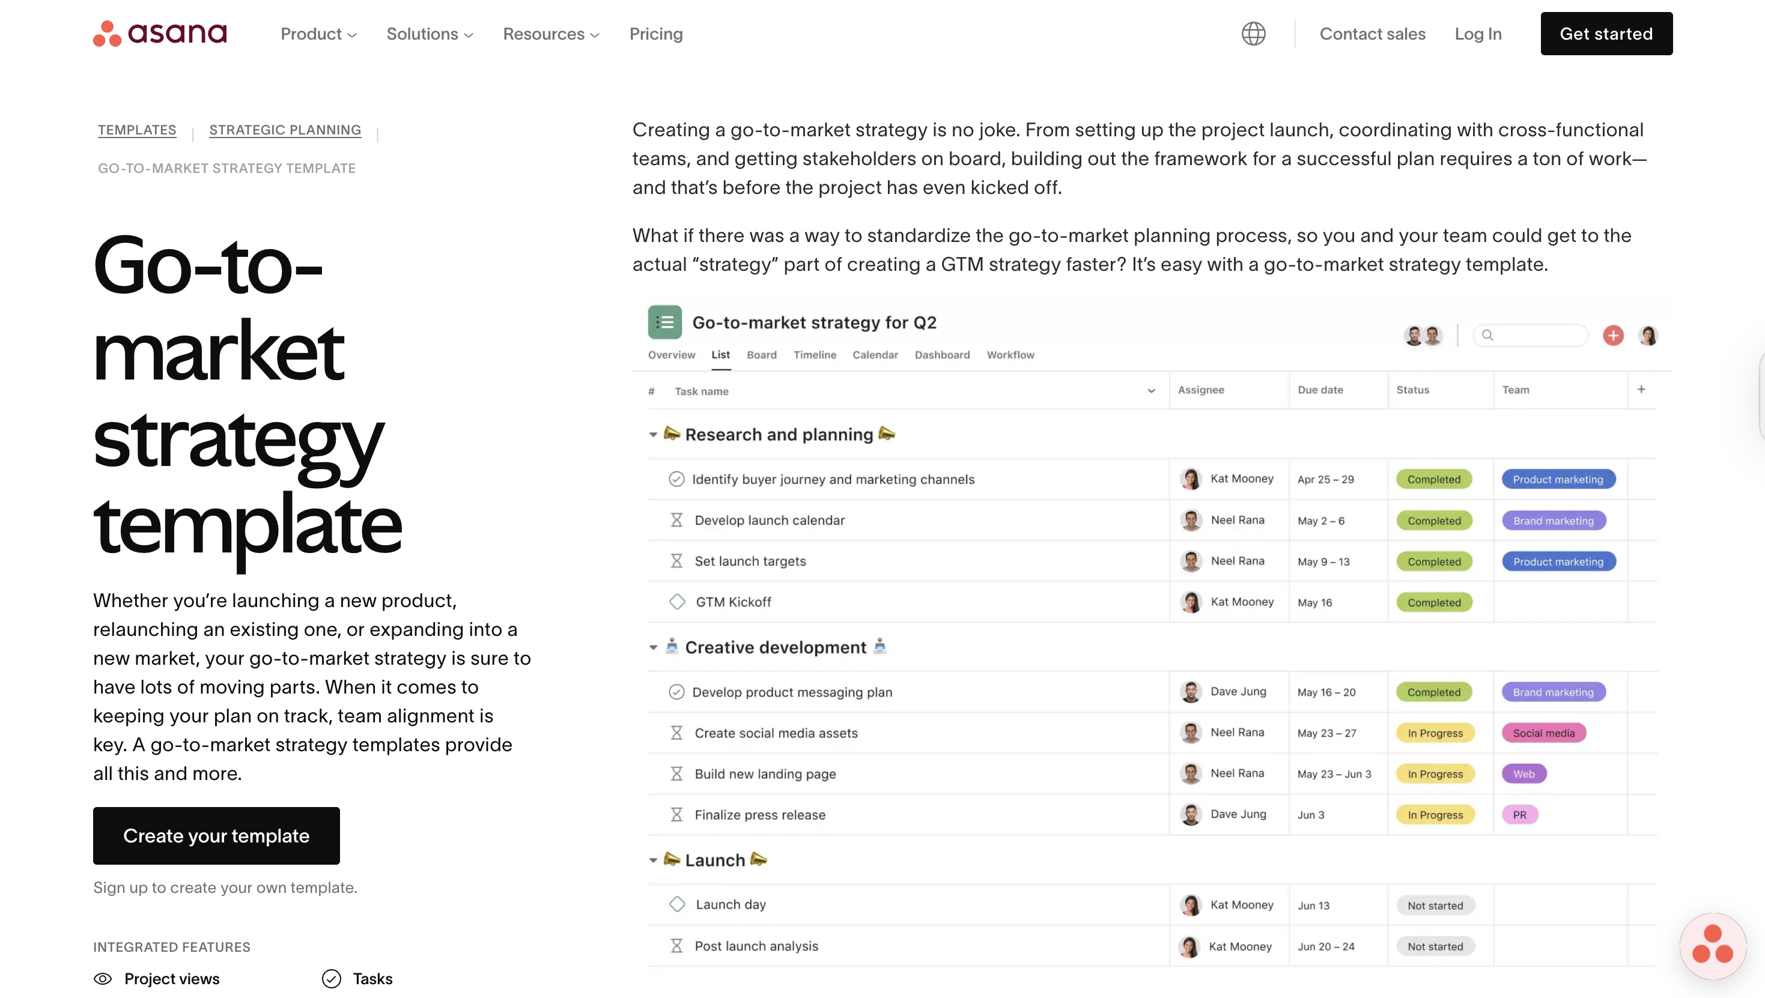This screenshot has height=998, width=1765.
Task: Open the Resources dropdown menu
Action: point(551,34)
